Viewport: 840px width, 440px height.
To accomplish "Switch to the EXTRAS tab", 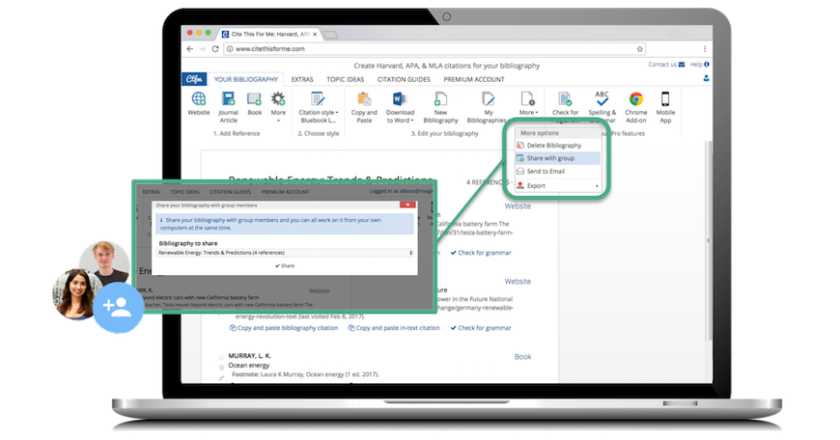I will (x=302, y=79).
